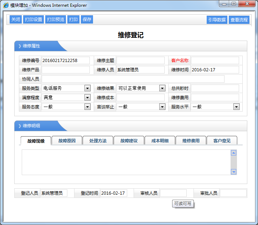Image resolution: width=258 pixels, height=225 pixels.
Task: Click the 关闭 toolbar button
Action: click(x=15, y=20)
